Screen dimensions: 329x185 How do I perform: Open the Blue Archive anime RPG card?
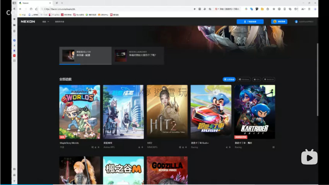tap(123, 112)
